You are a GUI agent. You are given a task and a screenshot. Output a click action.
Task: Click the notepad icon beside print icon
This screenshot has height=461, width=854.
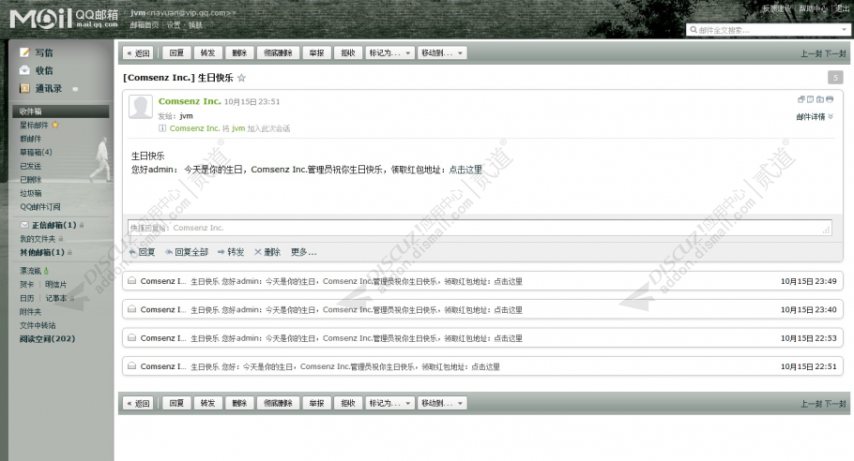tap(811, 99)
